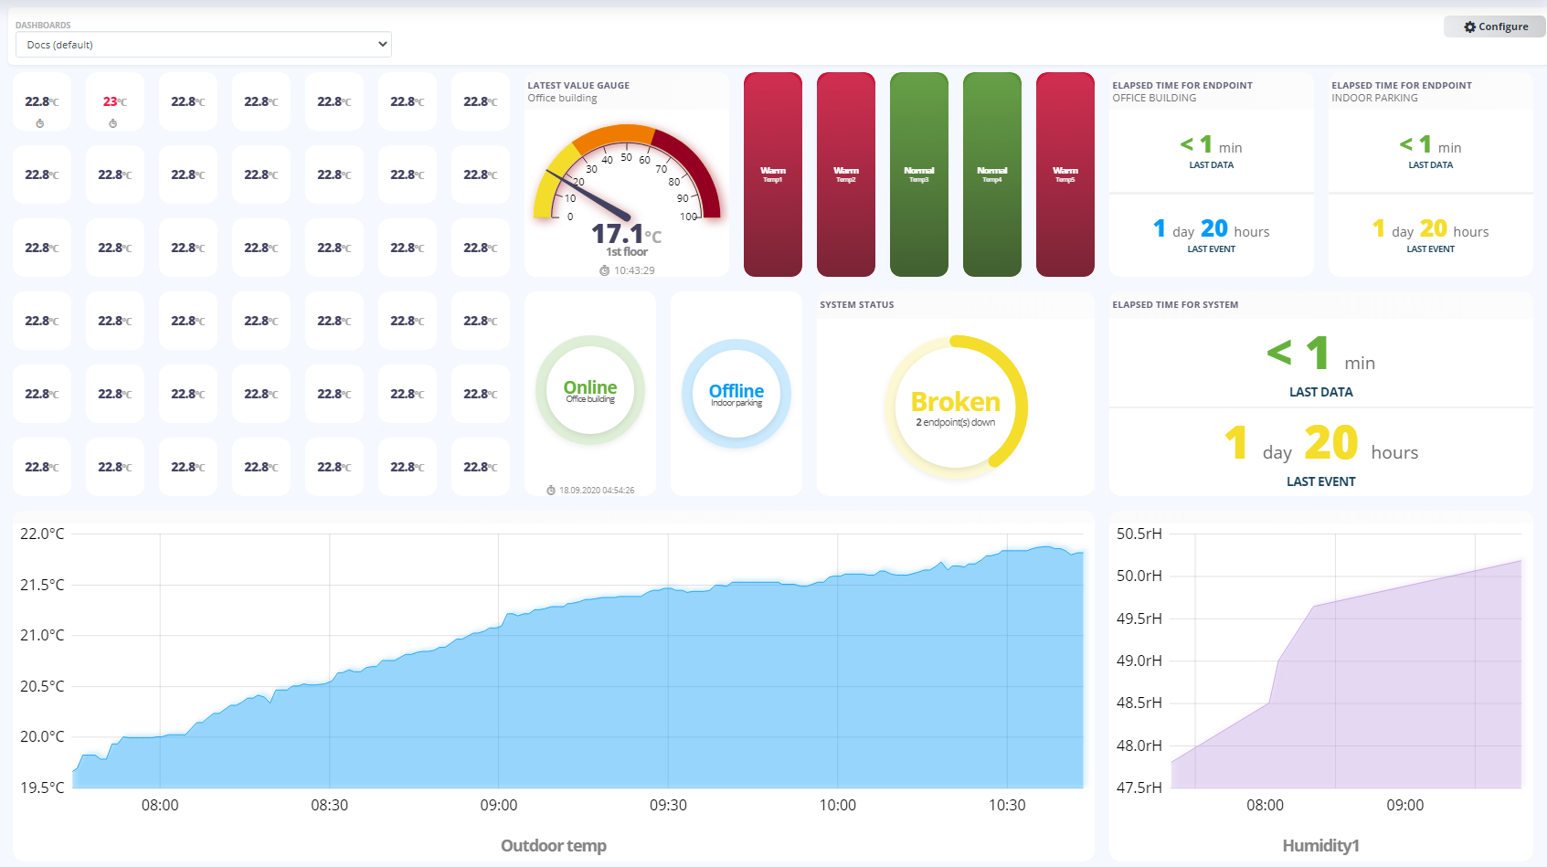Click the 10:00 marker on Outdoor temp chart
The height and width of the screenshot is (867, 1547).
tap(838, 805)
